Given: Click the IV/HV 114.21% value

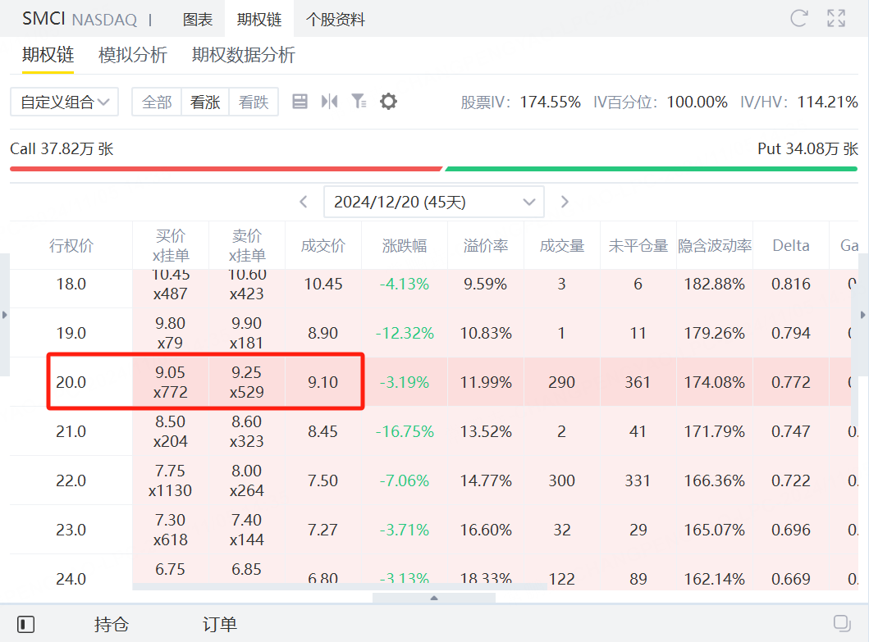Looking at the screenshot, I should (x=827, y=102).
